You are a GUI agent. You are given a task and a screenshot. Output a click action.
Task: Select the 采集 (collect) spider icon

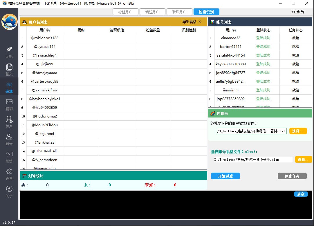(9, 85)
